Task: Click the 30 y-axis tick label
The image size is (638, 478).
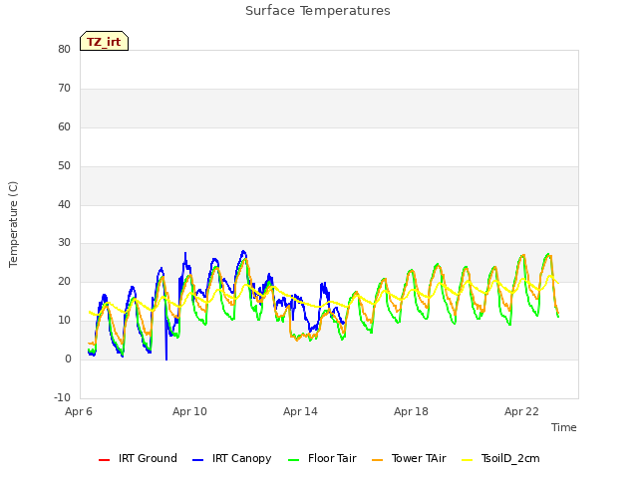Action: click(x=64, y=243)
